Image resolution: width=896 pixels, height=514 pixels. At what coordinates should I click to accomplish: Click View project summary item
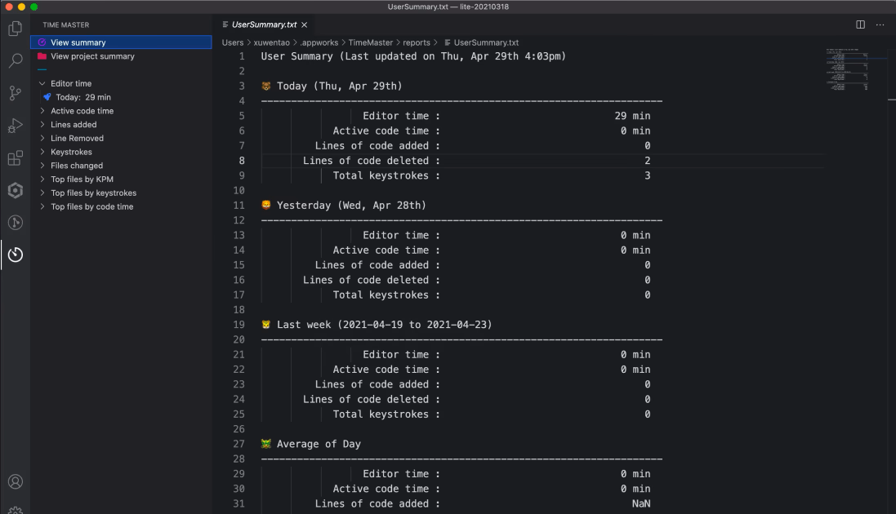tap(121, 56)
